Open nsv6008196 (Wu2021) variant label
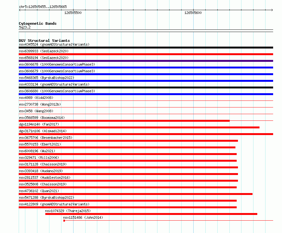 tap(37, 151)
